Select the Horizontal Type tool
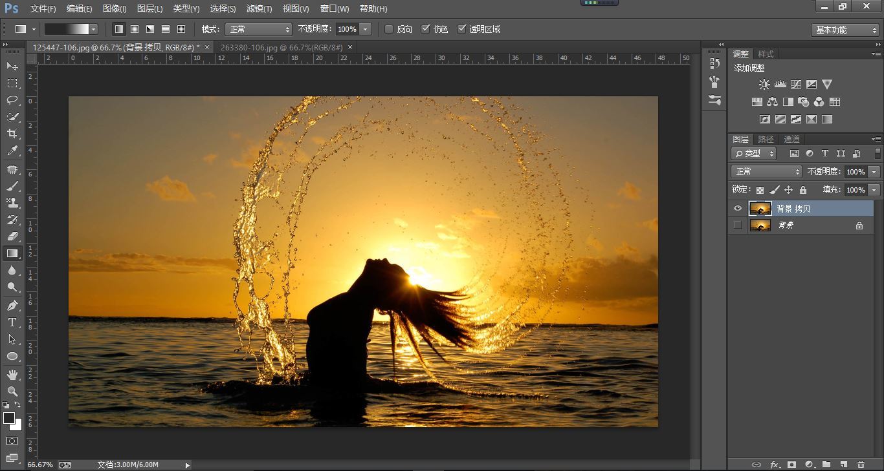Screen dimensions: 884x471 [x=12, y=322]
